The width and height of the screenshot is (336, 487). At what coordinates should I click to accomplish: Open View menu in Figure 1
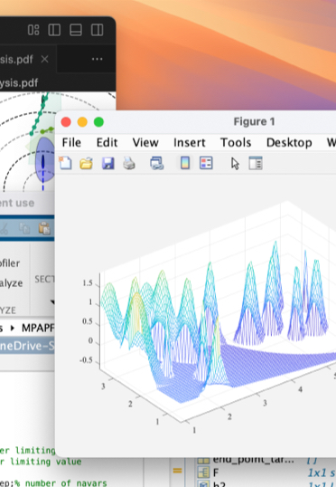(145, 142)
